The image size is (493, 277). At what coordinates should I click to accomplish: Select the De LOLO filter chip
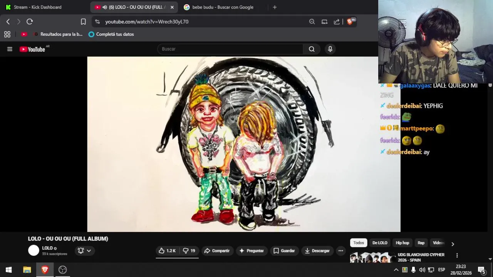[x=380, y=243]
